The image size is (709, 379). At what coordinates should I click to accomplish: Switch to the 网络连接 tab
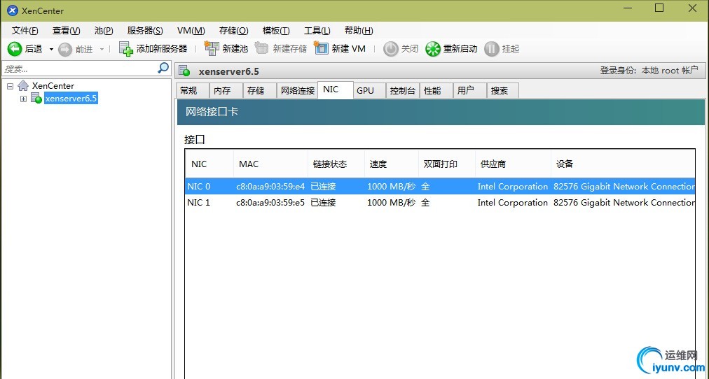pyautogui.click(x=297, y=91)
